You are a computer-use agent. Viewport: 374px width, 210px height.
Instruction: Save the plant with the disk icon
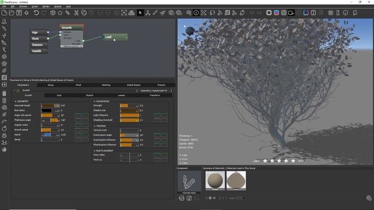pos(19,13)
